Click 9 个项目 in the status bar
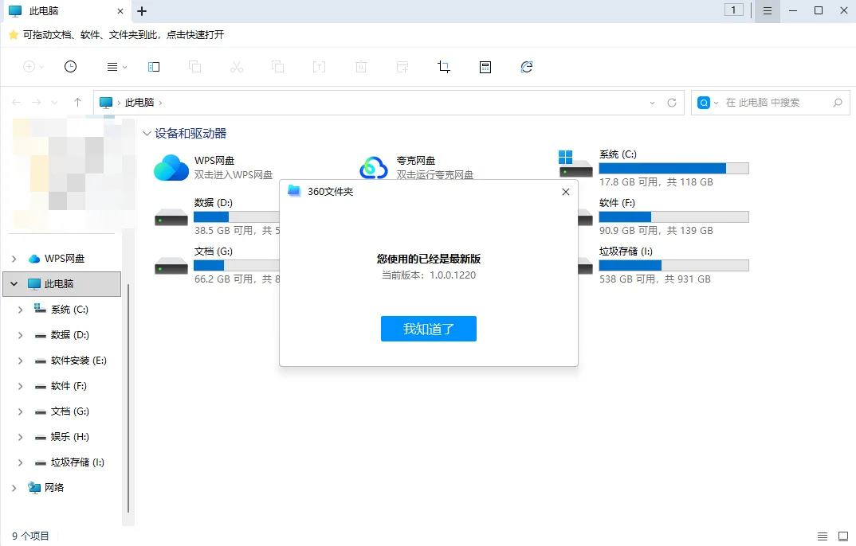This screenshot has width=856, height=546. click(x=30, y=536)
